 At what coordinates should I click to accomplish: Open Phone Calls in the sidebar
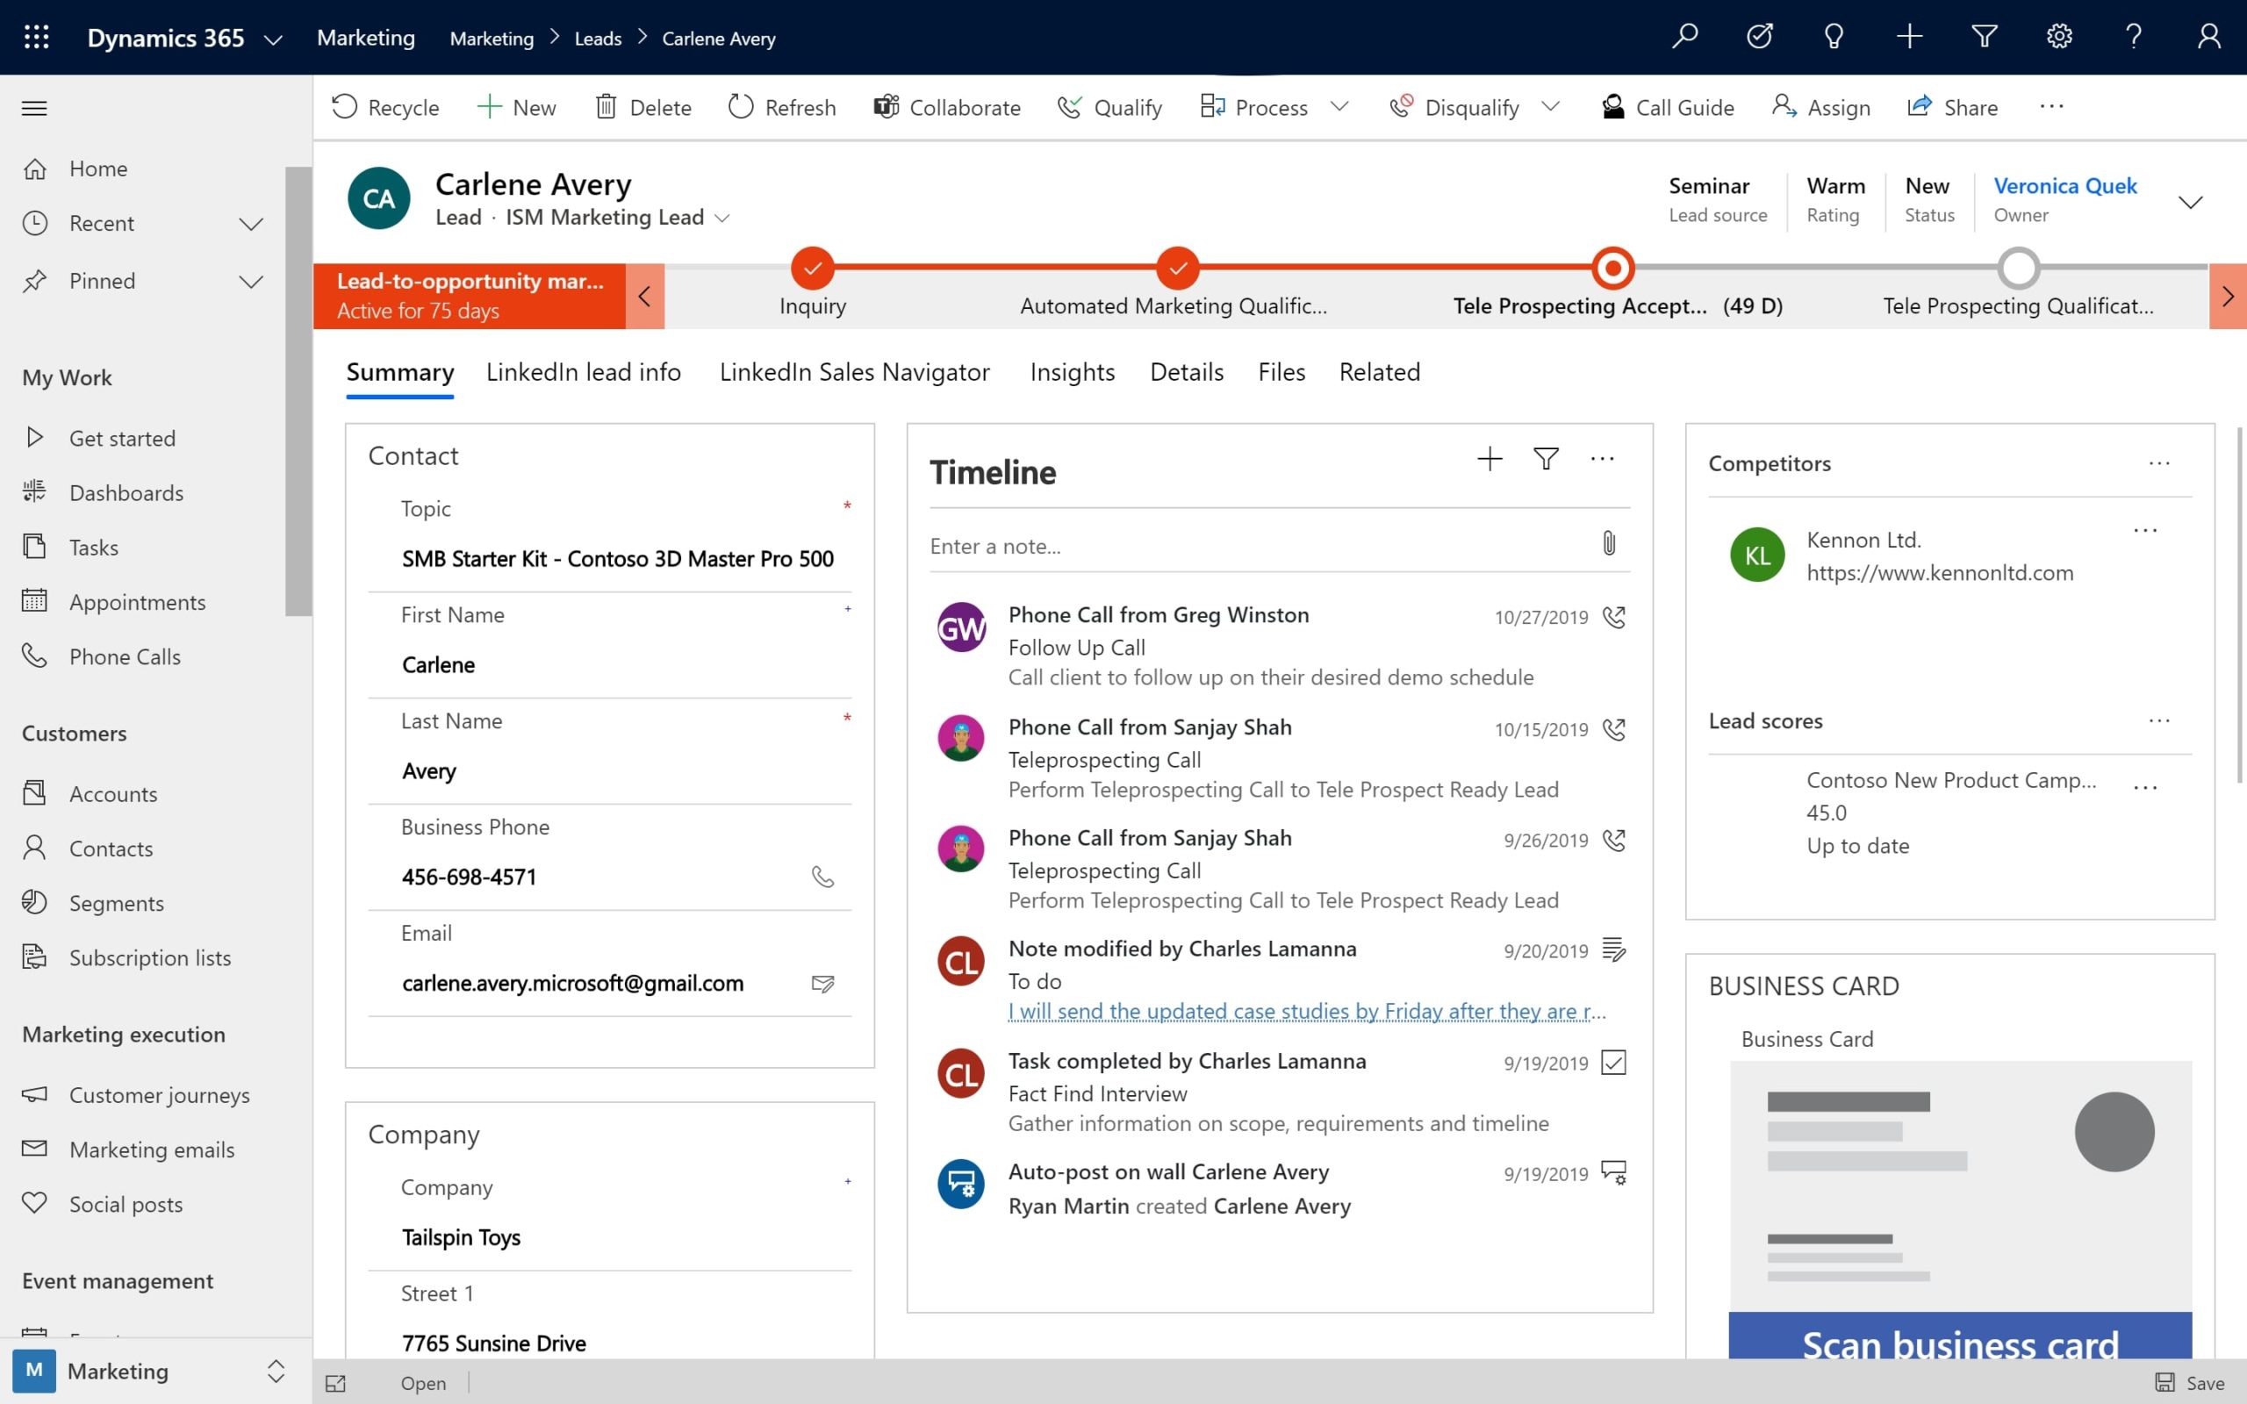(x=125, y=657)
